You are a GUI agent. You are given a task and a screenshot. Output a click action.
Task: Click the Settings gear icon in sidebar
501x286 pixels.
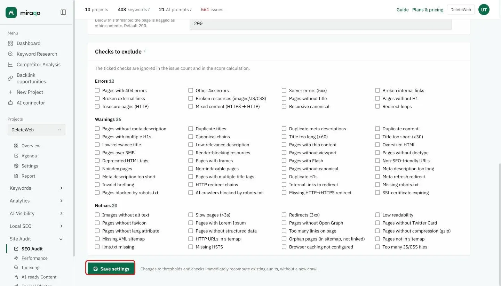coord(16,166)
